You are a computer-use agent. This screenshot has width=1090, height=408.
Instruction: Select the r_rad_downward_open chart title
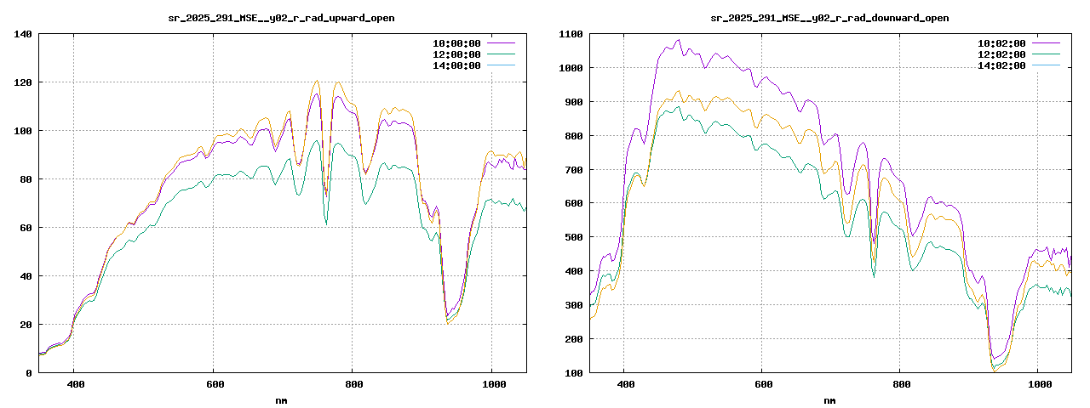point(829,18)
